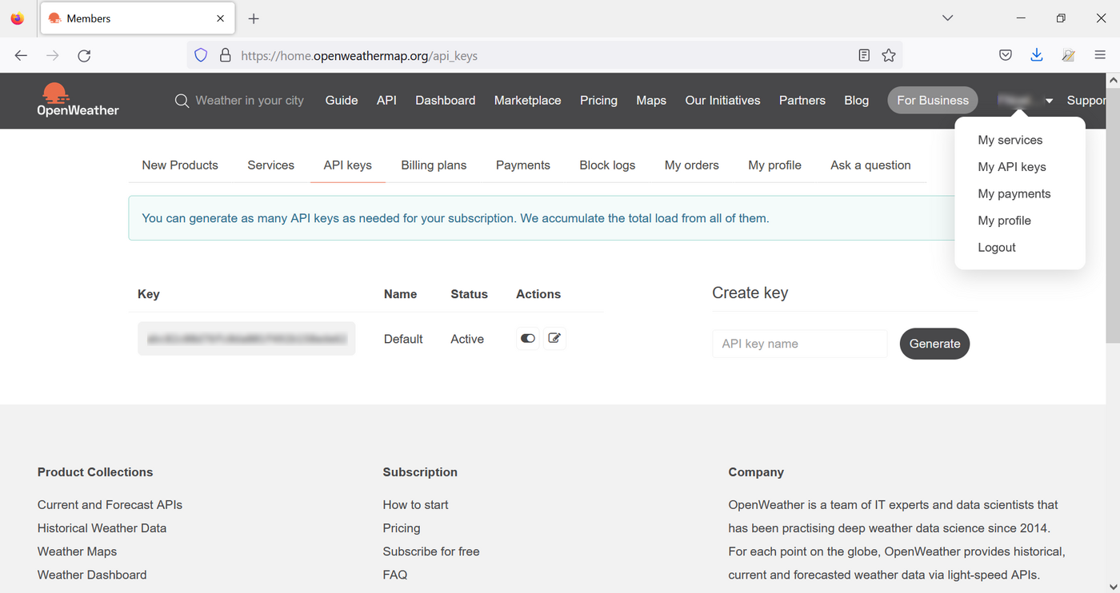The image size is (1120, 593).
Task: Click the API key name input field
Action: point(799,343)
